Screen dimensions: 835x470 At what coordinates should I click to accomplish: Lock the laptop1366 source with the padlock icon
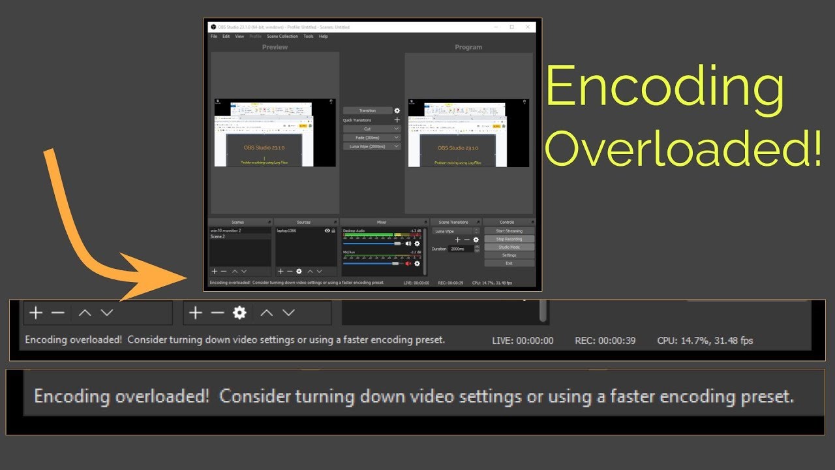[333, 231]
